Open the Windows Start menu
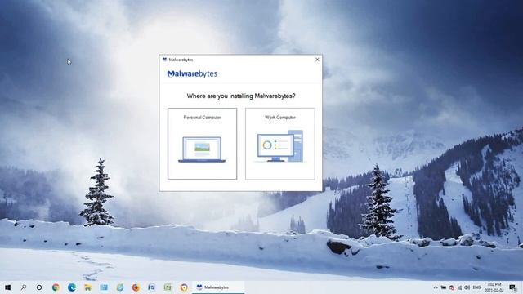 tap(7, 287)
